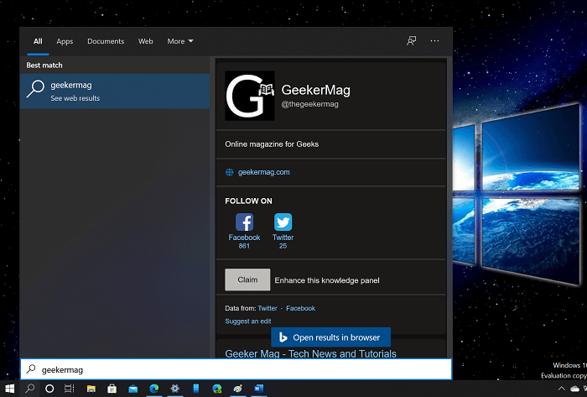Image resolution: width=587 pixels, height=397 pixels.
Task: Click the globe icon beside geekermag.com
Action: click(230, 172)
